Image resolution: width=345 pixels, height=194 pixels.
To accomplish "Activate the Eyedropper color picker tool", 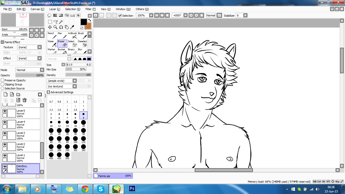I will click(72, 27).
